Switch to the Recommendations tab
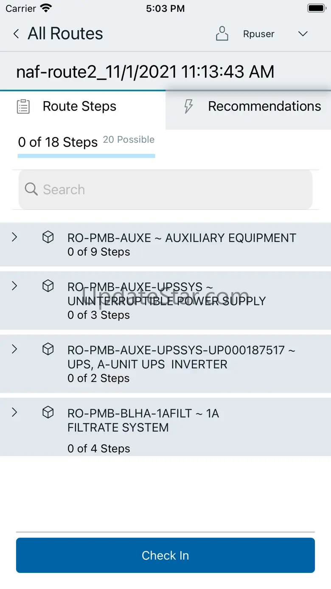The width and height of the screenshot is (331, 589). tap(264, 107)
